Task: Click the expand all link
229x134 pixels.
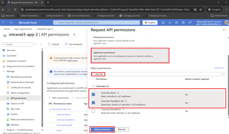Action: (x=218, y=68)
